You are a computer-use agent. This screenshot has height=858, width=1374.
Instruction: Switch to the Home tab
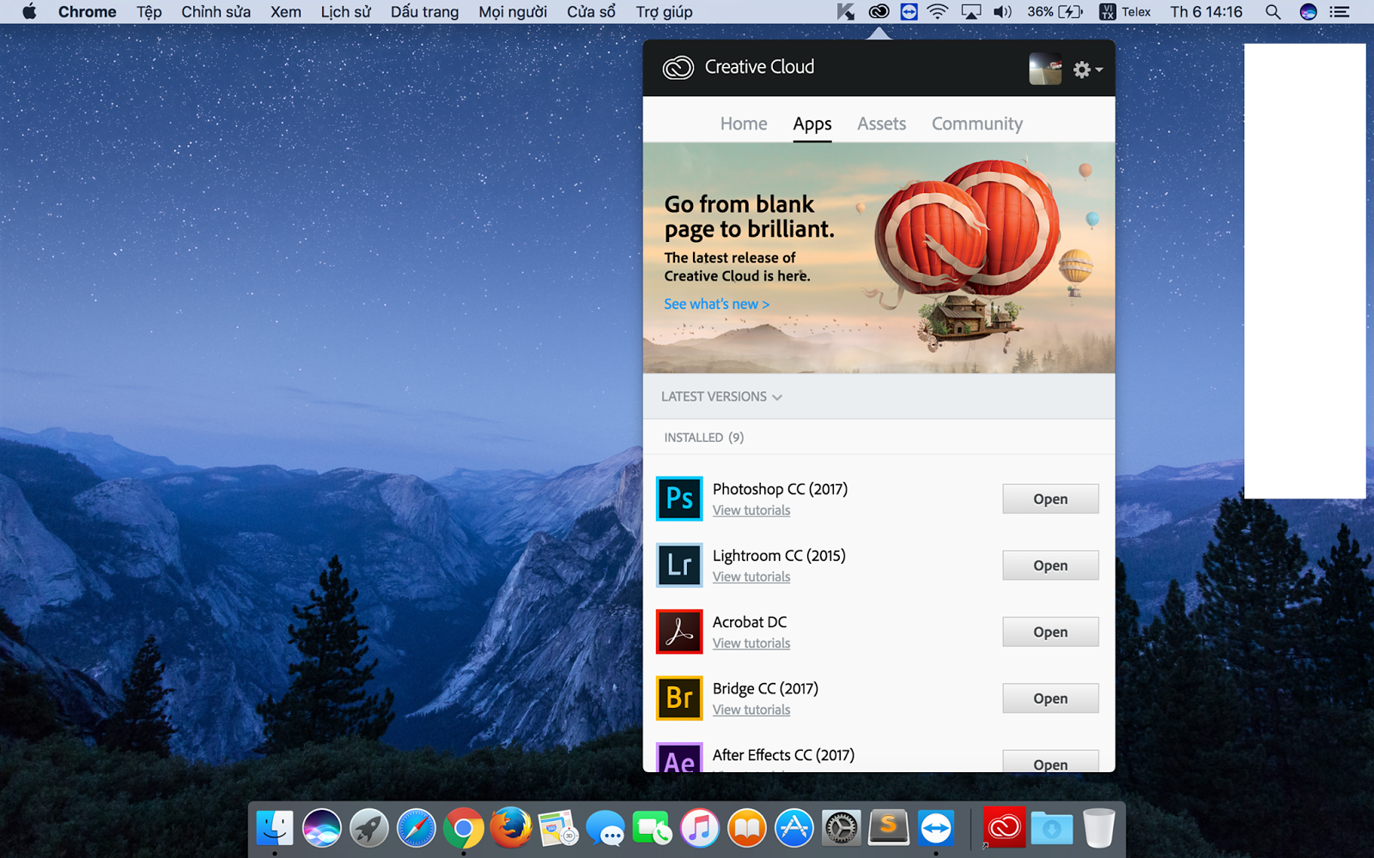(744, 124)
